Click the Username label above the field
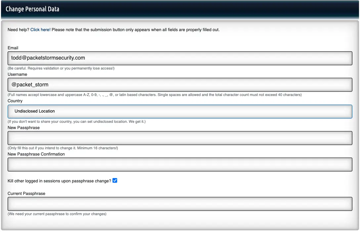This screenshot has width=360, height=232. click(17, 74)
